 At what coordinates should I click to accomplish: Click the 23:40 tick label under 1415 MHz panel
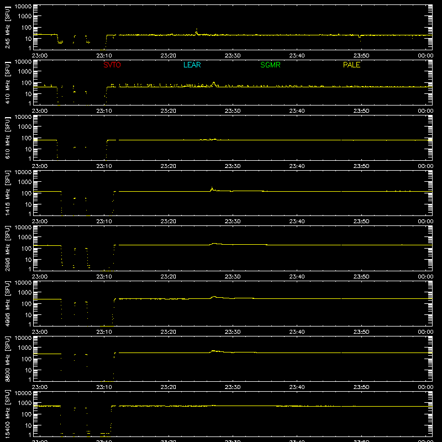[297, 222]
